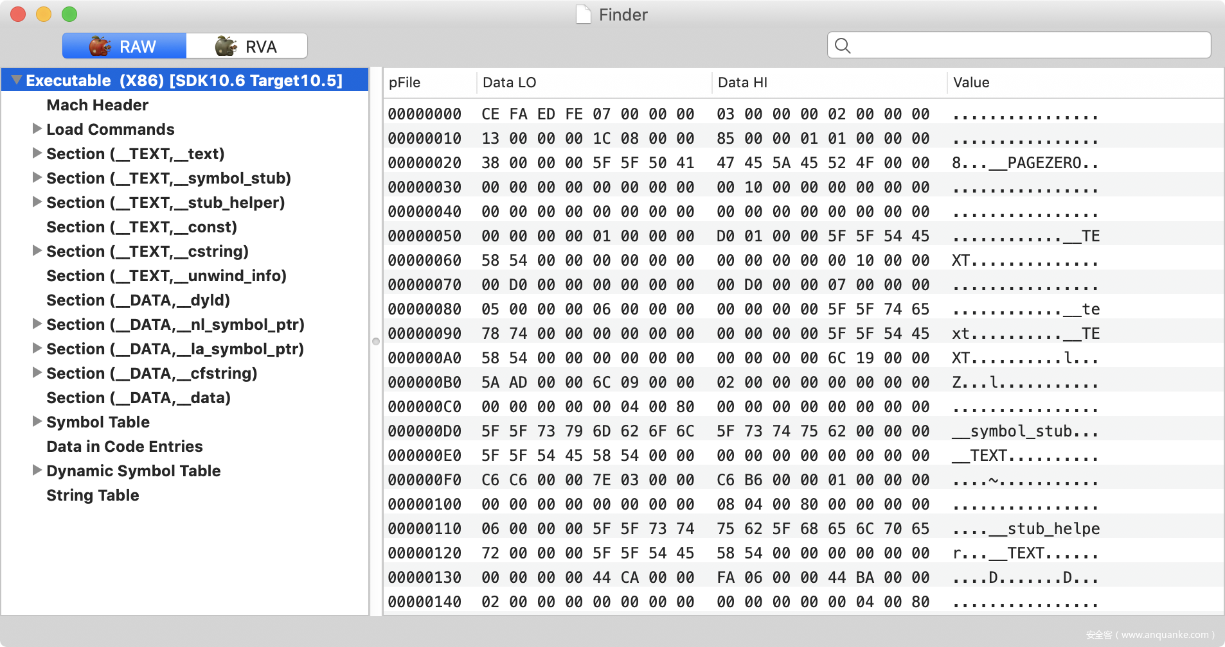The width and height of the screenshot is (1225, 647).
Task: Select hex row at offset 00000000
Action: (803, 114)
